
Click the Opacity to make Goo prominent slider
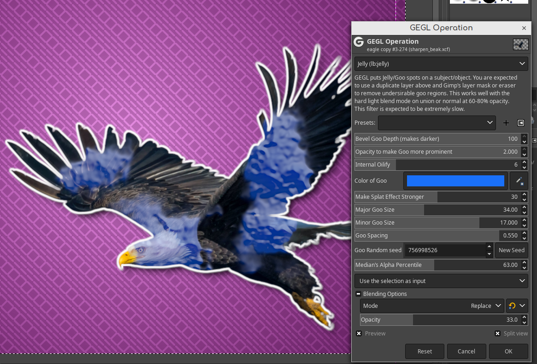coord(437,152)
